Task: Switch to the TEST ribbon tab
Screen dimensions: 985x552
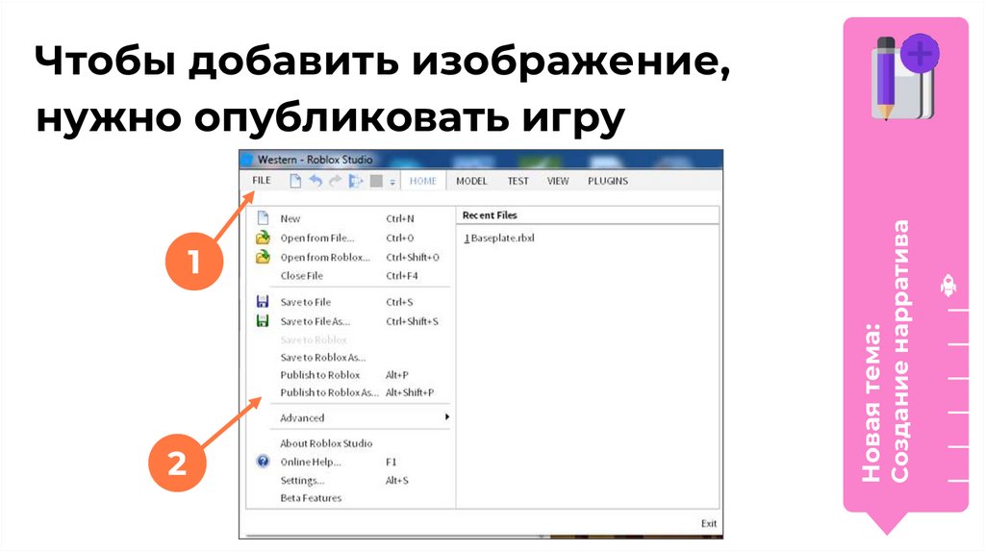Action: tap(518, 181)
